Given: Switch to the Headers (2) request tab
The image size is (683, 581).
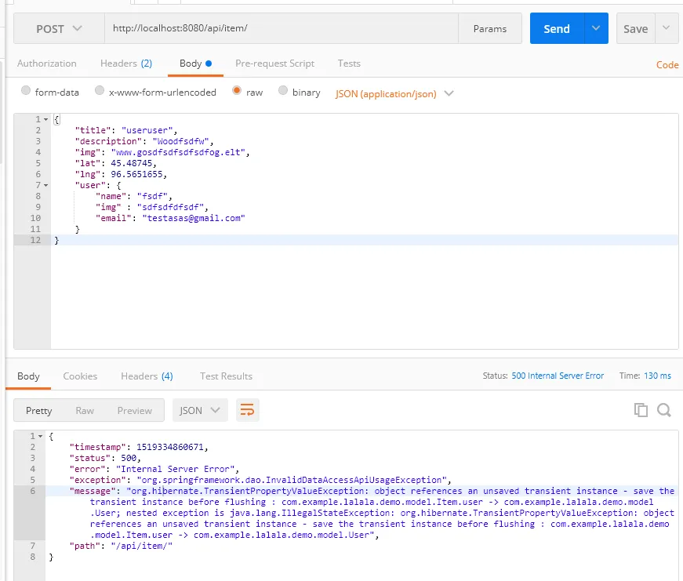Looking at the screenshot, I should click(125, 64).
